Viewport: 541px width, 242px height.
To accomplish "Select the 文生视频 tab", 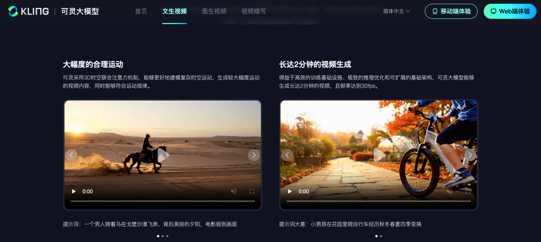I will point(175,11).
